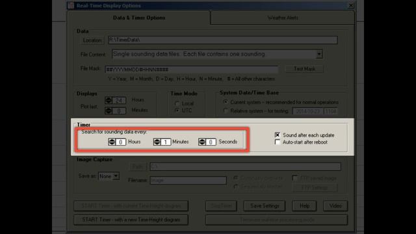Select Current system date/time base
This screenshot has height=234, width=416.
[226, 102]
